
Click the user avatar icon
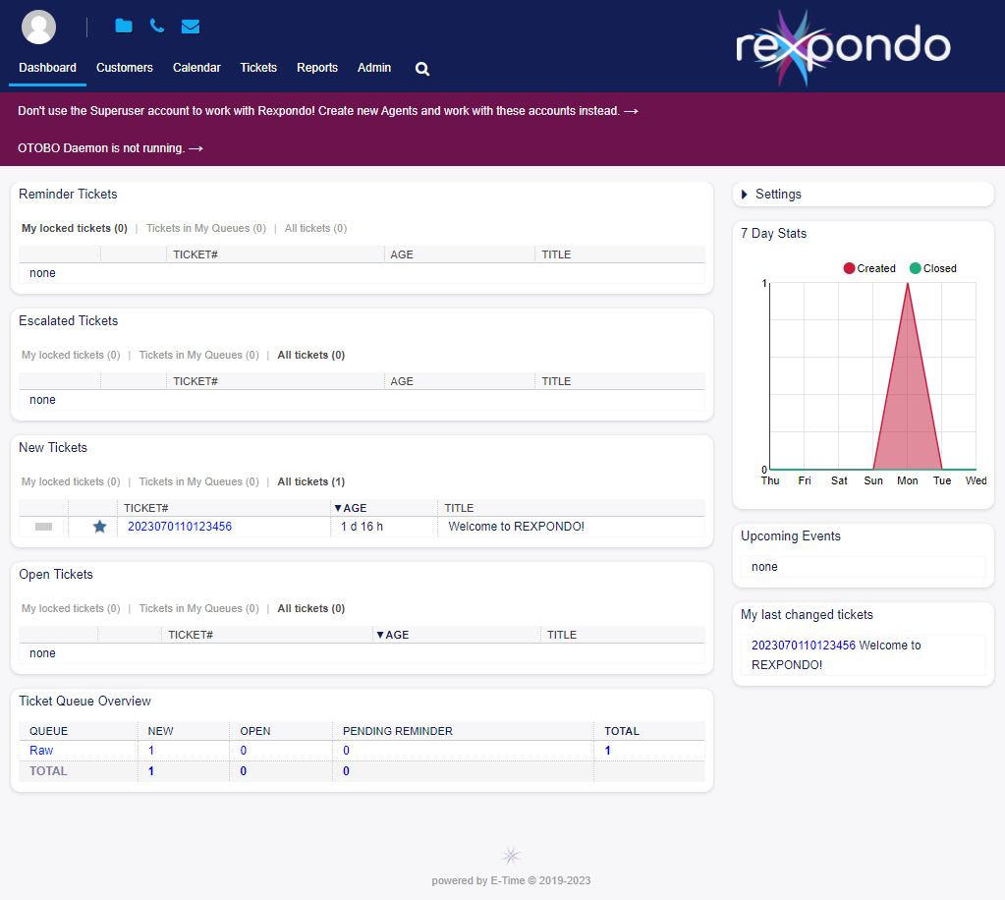(x=39, y=27)
